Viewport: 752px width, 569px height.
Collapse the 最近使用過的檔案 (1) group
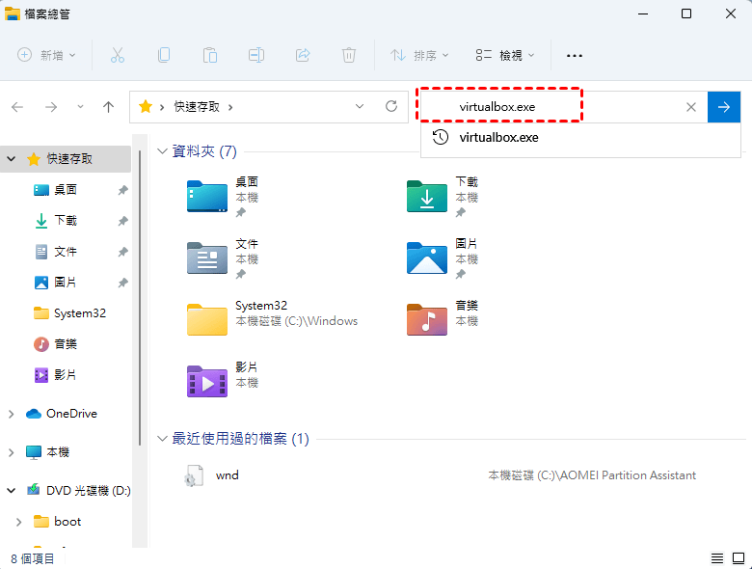coord(162,439)
